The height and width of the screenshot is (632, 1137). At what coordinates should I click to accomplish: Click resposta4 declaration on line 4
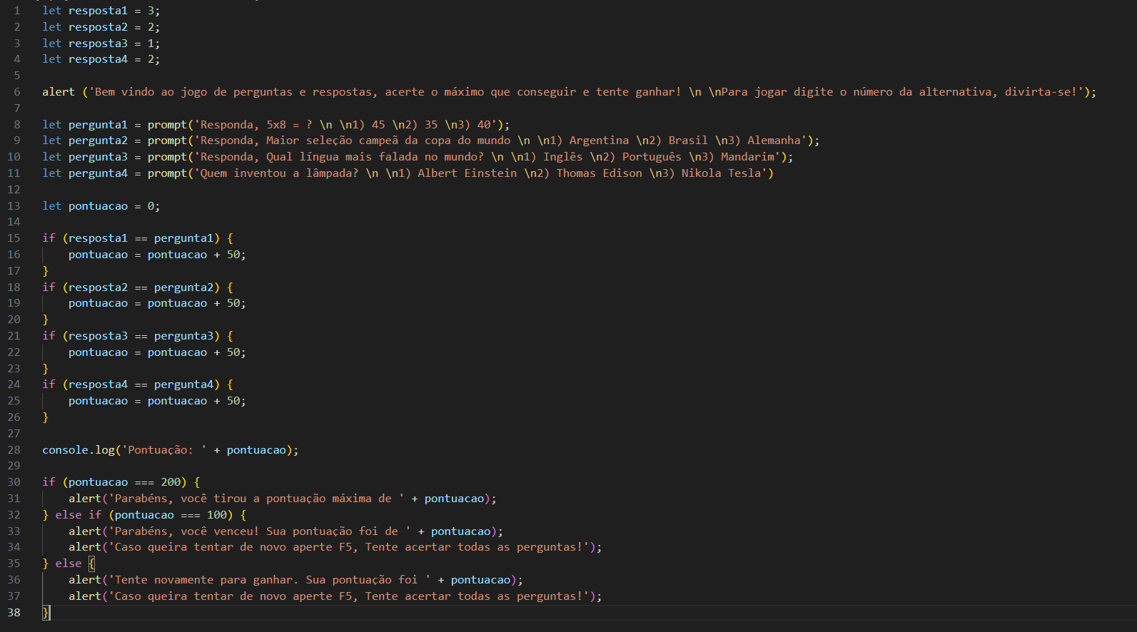pyautogui.click(x=98, y=59)
